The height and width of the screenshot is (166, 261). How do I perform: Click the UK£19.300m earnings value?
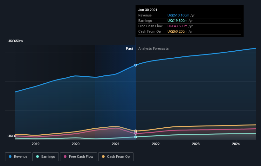(177, 21)
